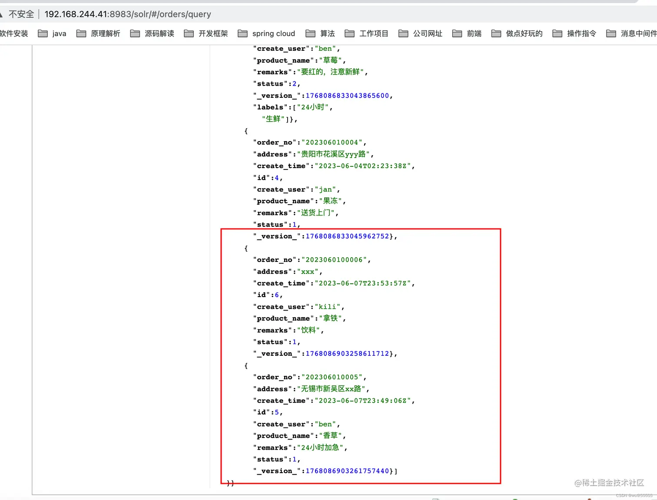Click create_time value 2023-06-04T02:23:38Z

pos(363,166)
